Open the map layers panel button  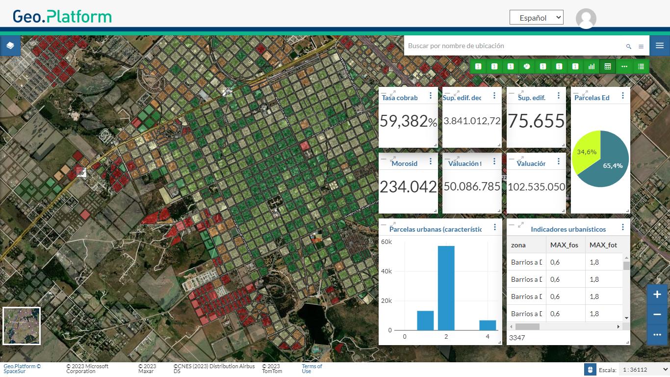tap(10, 46)
